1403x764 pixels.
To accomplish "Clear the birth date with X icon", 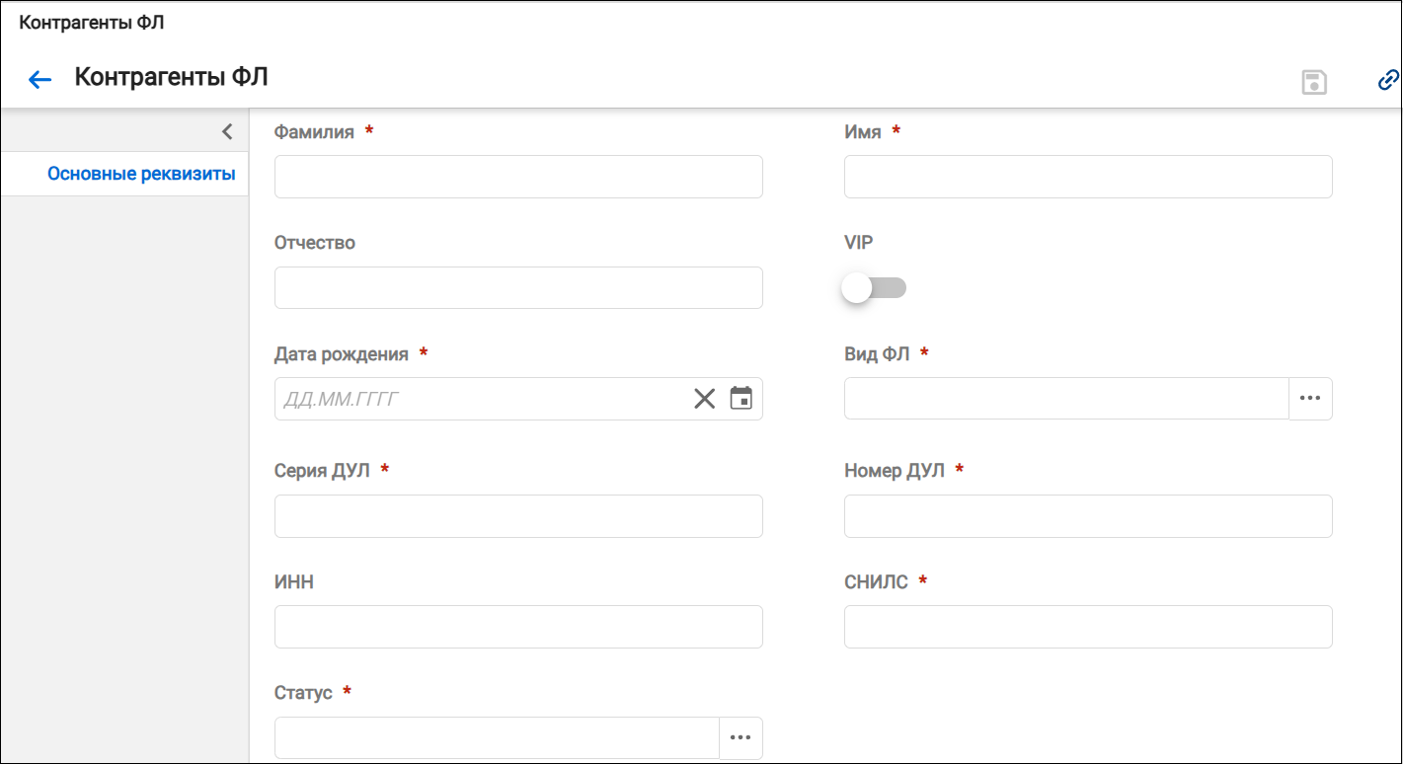I will tap(704, 399).
